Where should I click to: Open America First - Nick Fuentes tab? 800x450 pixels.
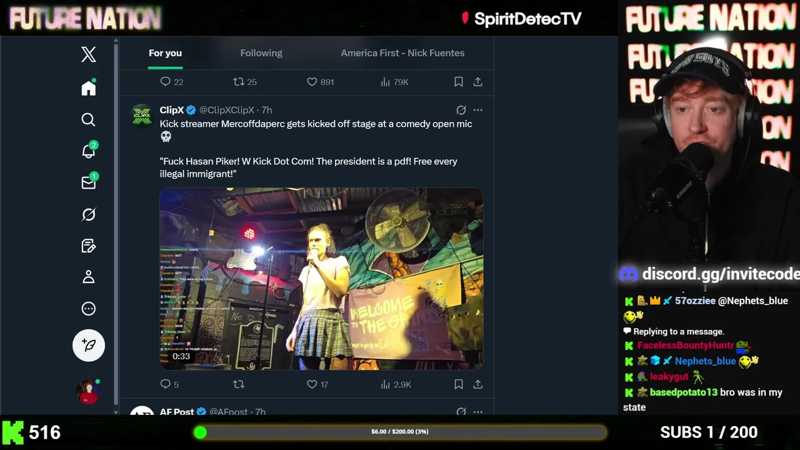click(402, 53)
